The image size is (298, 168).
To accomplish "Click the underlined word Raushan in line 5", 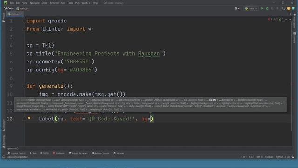I will click(x=149, y=54).
